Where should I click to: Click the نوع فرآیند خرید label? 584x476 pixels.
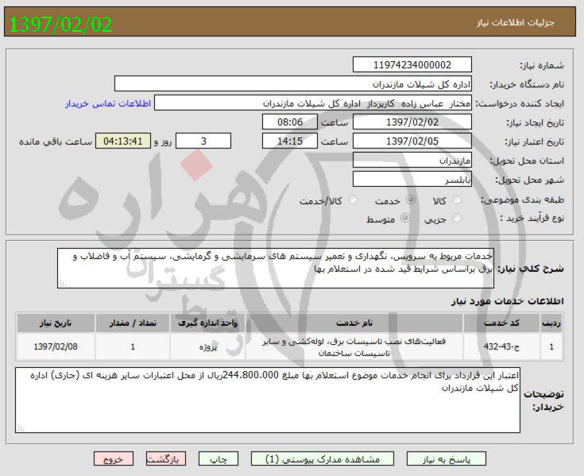coord(532,219)
